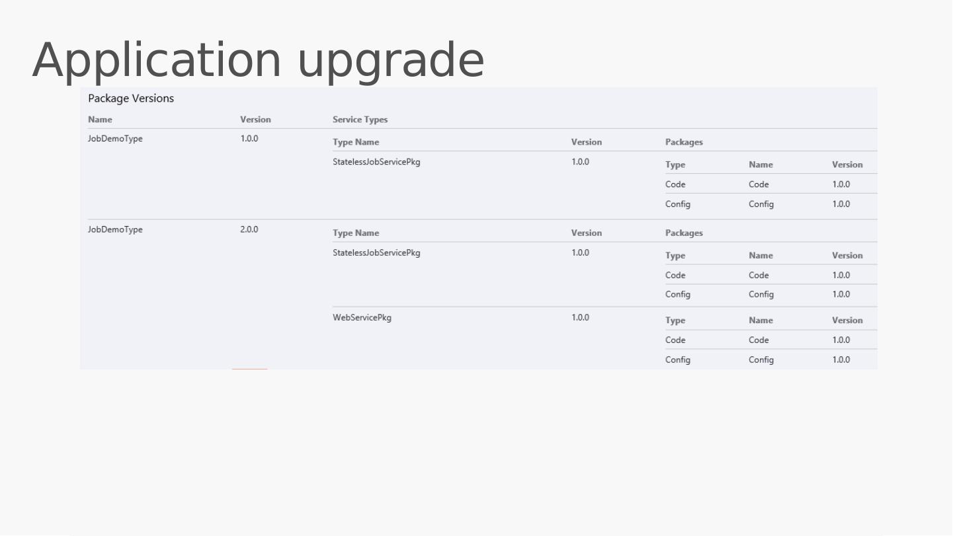The width and height of the screenshot is (953, 536).
Task: Click "Type Name" header in JobDemoType 1.0.0 section
Action: (x=356, y=142)
